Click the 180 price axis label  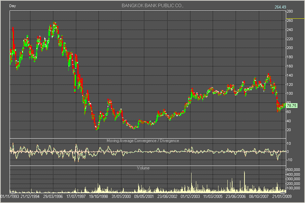[x=290, y=57]
